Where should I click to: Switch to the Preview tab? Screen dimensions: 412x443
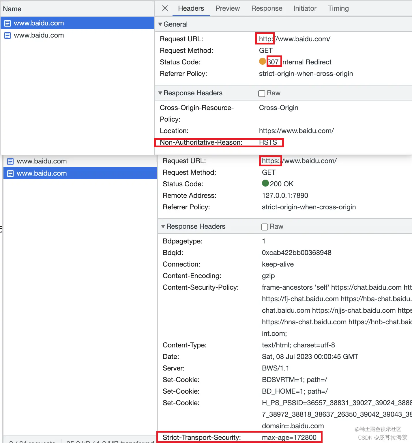click(228, 8)
